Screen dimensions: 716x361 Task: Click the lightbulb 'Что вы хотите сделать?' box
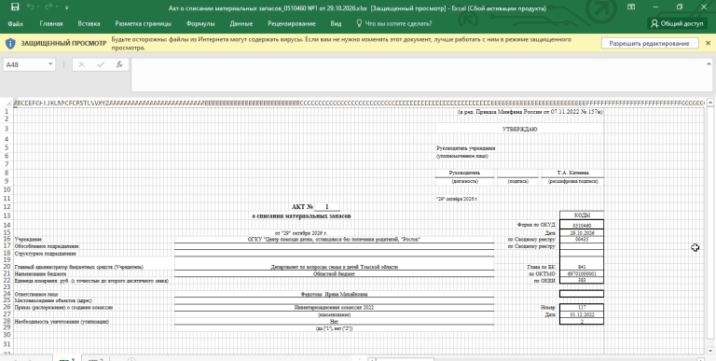pos(394,23)
